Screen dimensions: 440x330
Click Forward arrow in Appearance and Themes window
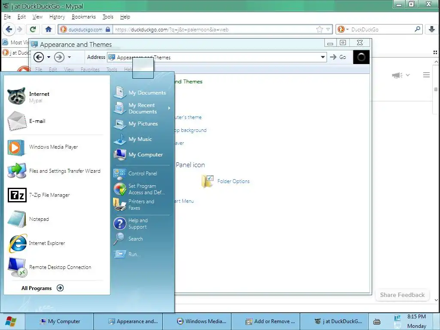(59, 57)
